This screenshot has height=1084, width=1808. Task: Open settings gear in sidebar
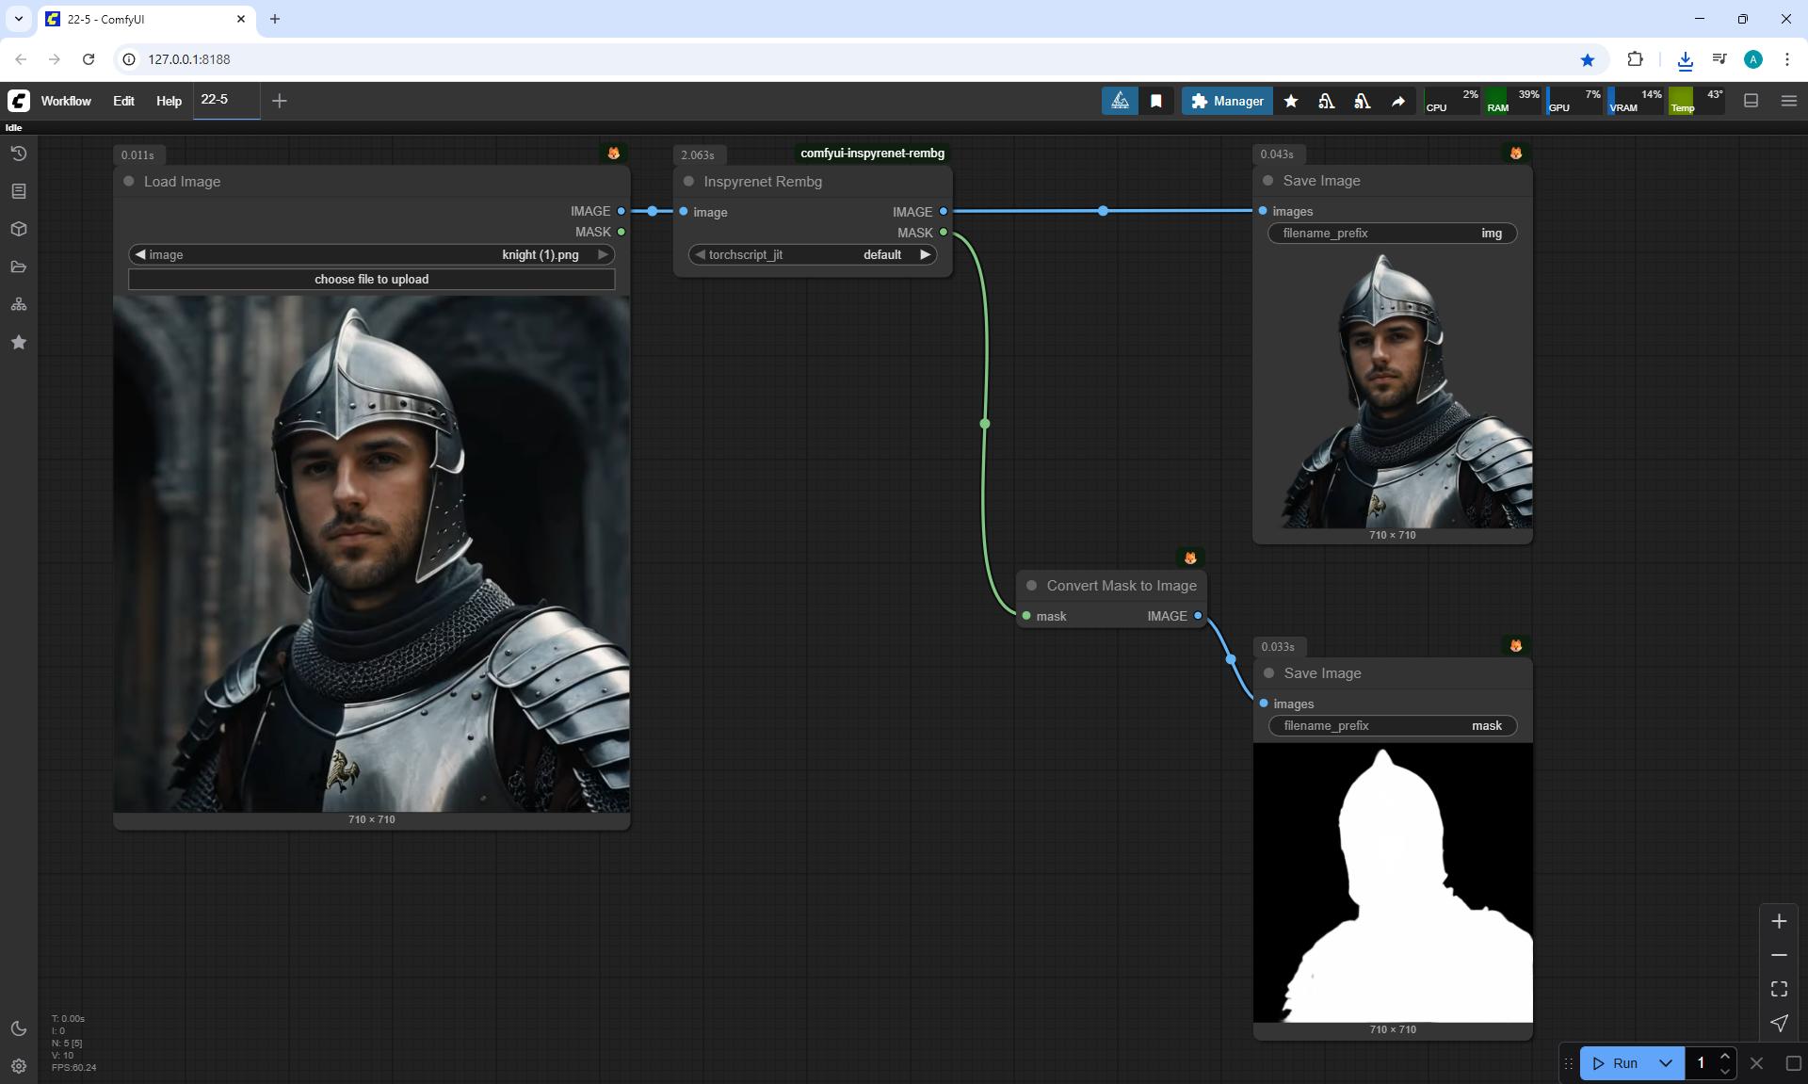tap(19, 1066)
